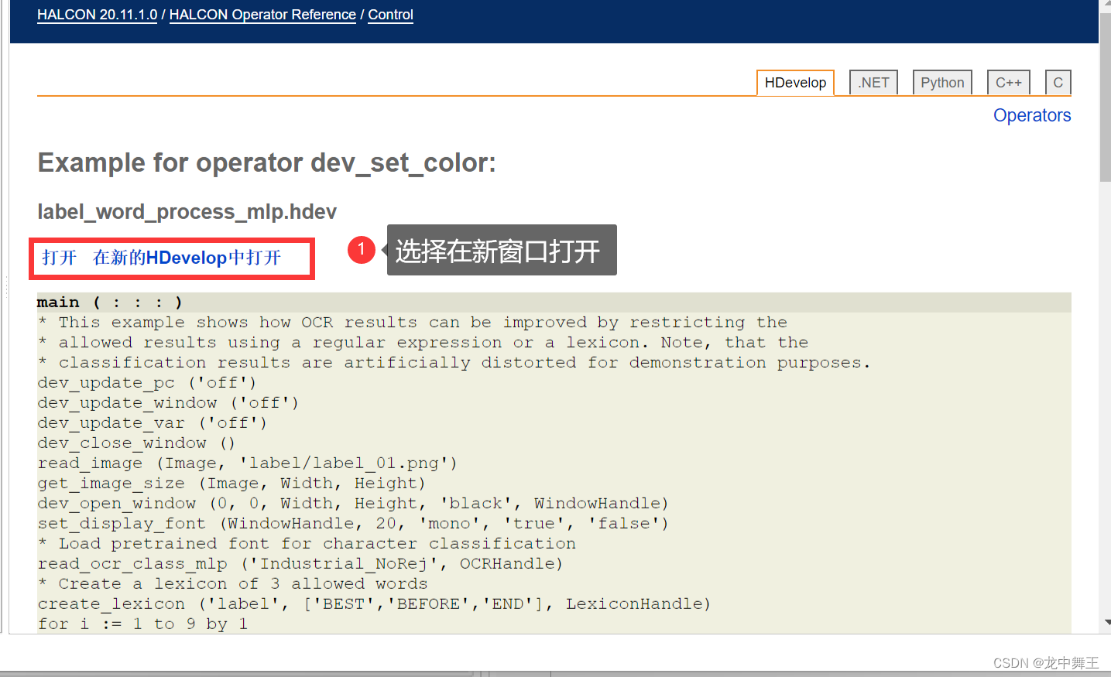Open the Control breadcrumb link
Screen dimensions: 1111x677
coord(390,15)
